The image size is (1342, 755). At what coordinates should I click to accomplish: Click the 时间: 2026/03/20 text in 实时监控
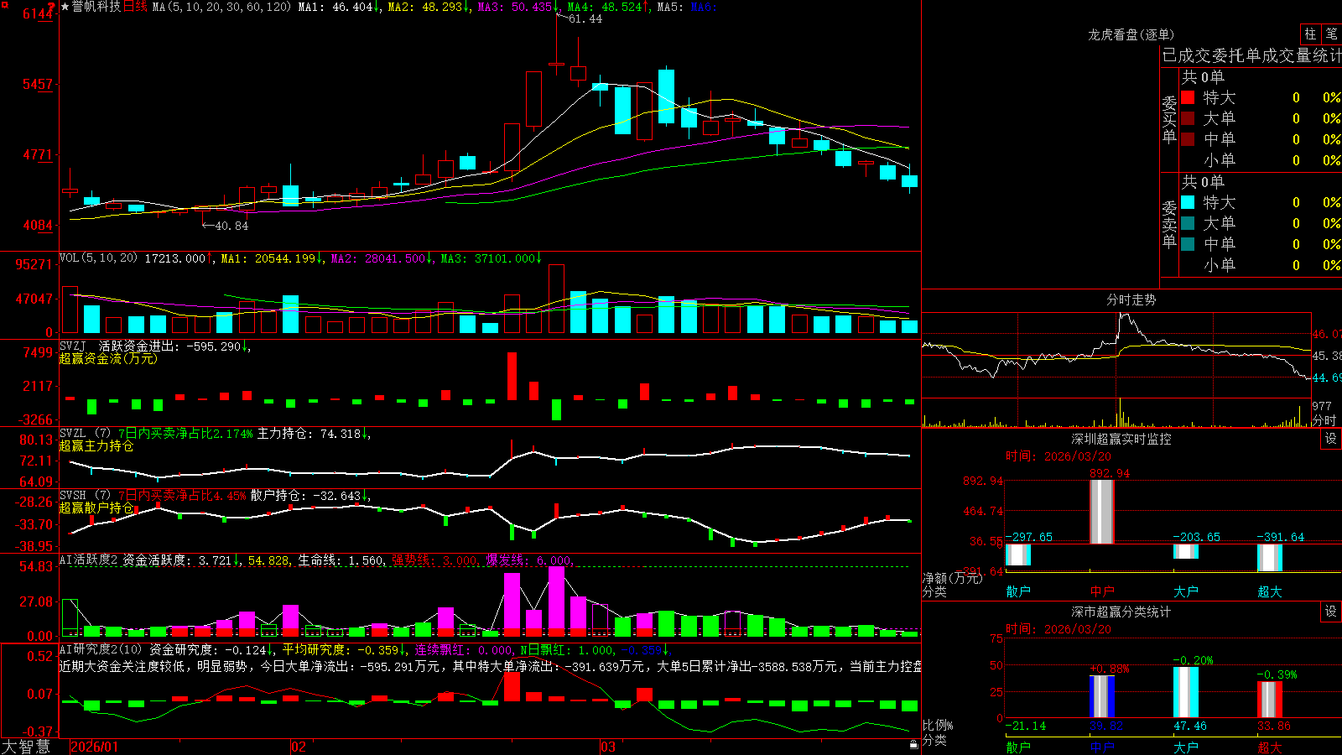[1059, 456]
